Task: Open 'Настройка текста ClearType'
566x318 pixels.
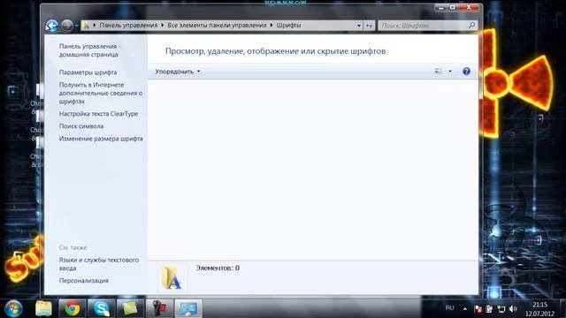Action: 98,114
